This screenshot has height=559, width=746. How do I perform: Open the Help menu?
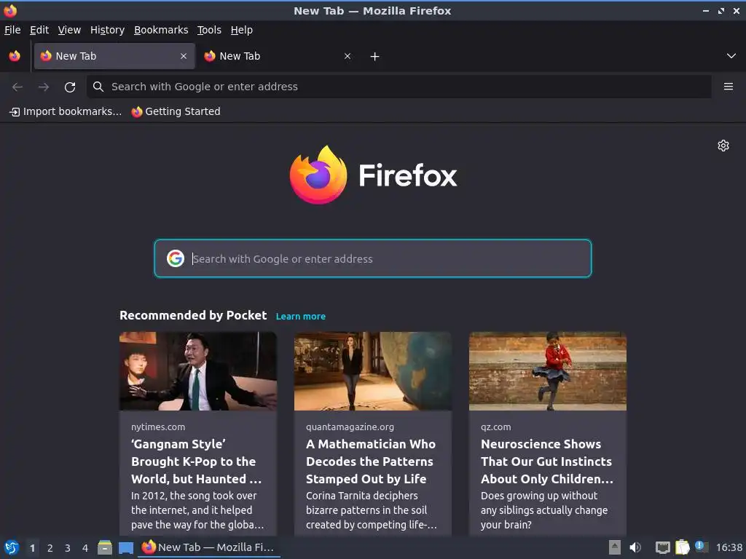tap(242, 30)
